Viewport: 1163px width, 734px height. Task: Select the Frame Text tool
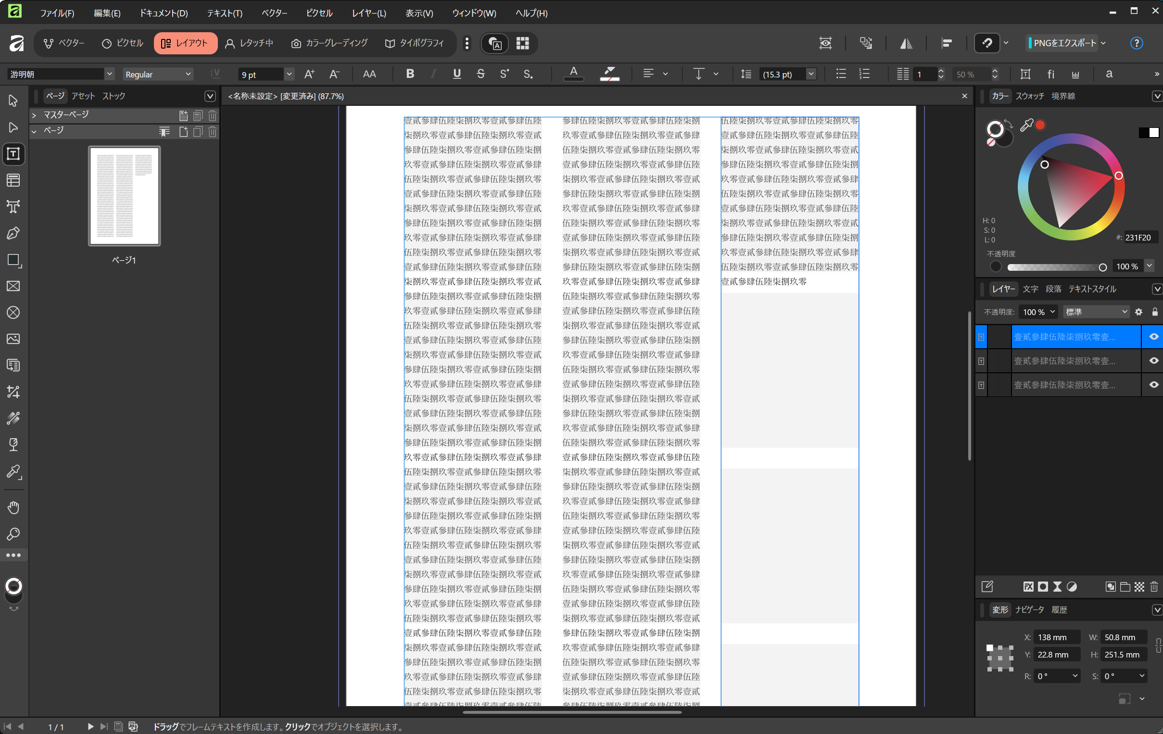pyautogui.click(x=13, y=154)
